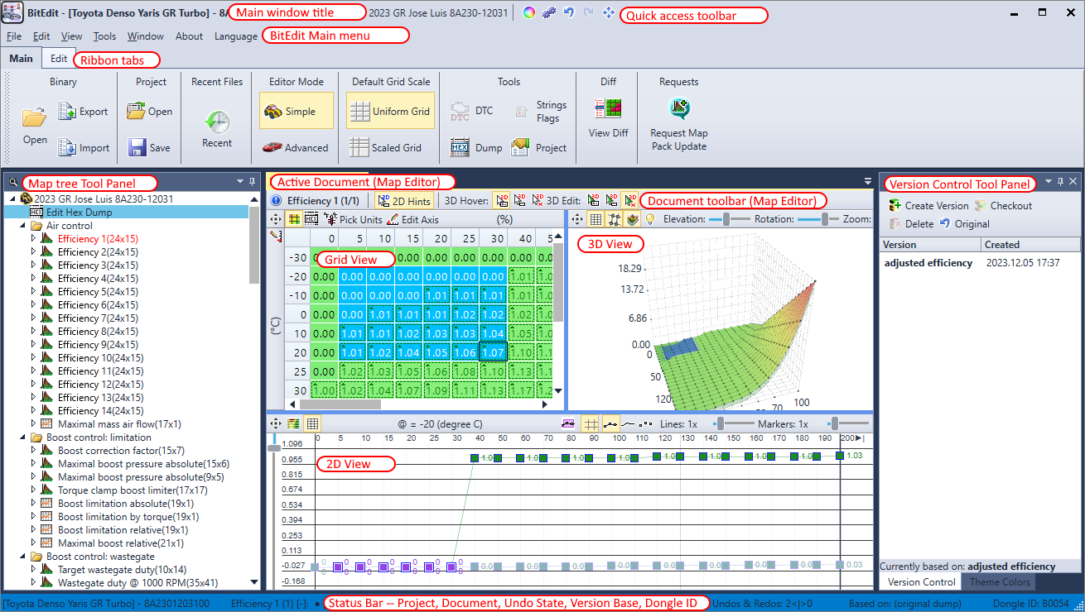Switch to the Edit ribbon tab

[58, 59]
